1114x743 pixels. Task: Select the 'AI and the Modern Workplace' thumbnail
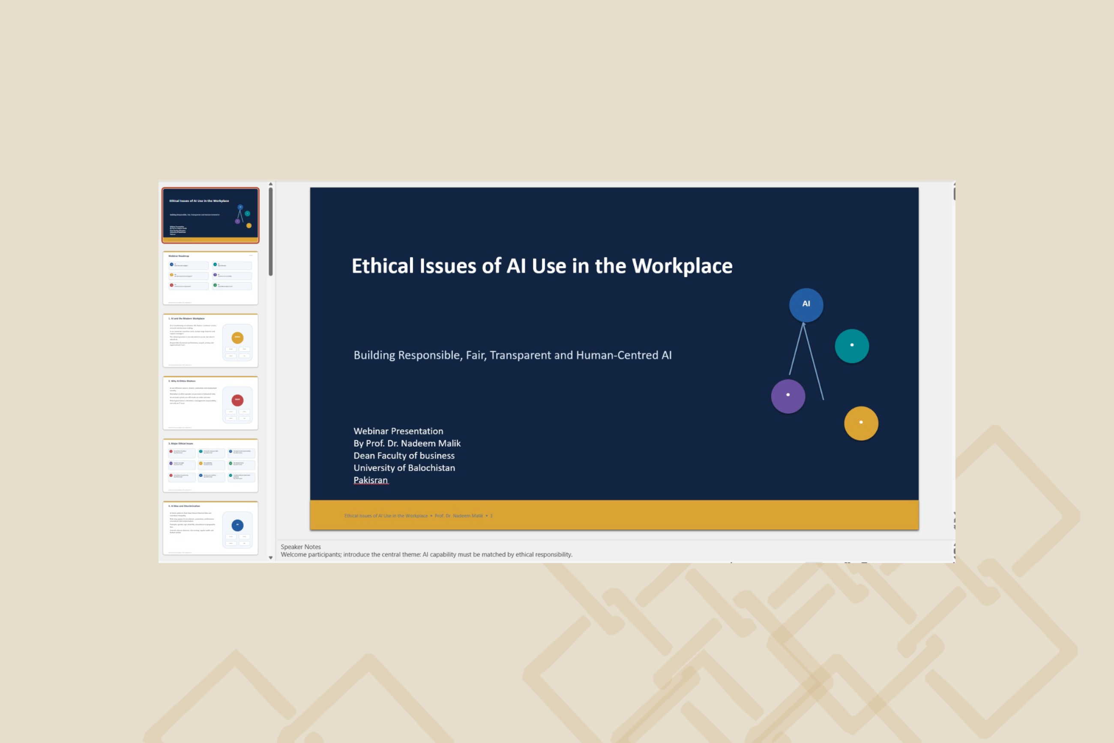coord(210,341)
